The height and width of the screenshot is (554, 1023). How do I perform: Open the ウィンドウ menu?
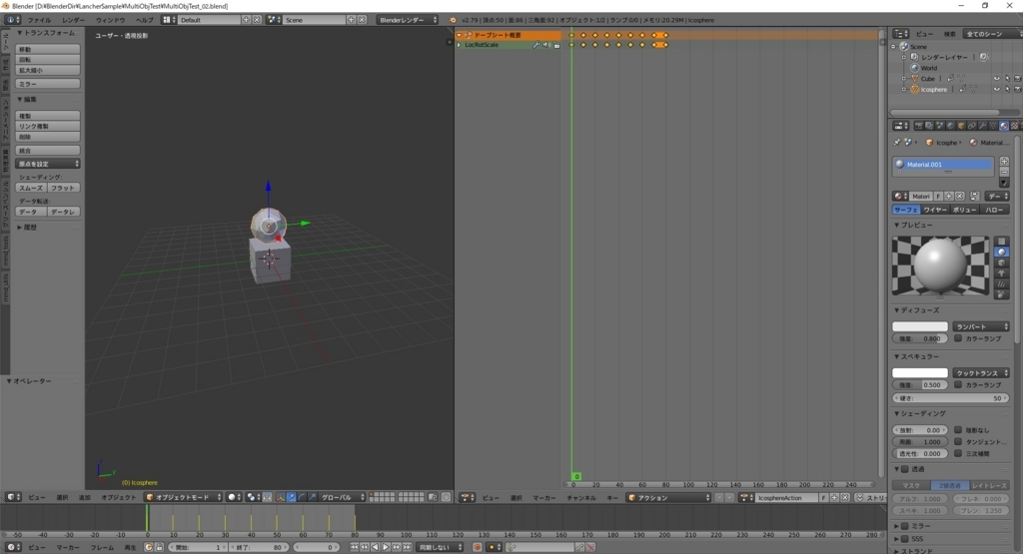(110, 20)
